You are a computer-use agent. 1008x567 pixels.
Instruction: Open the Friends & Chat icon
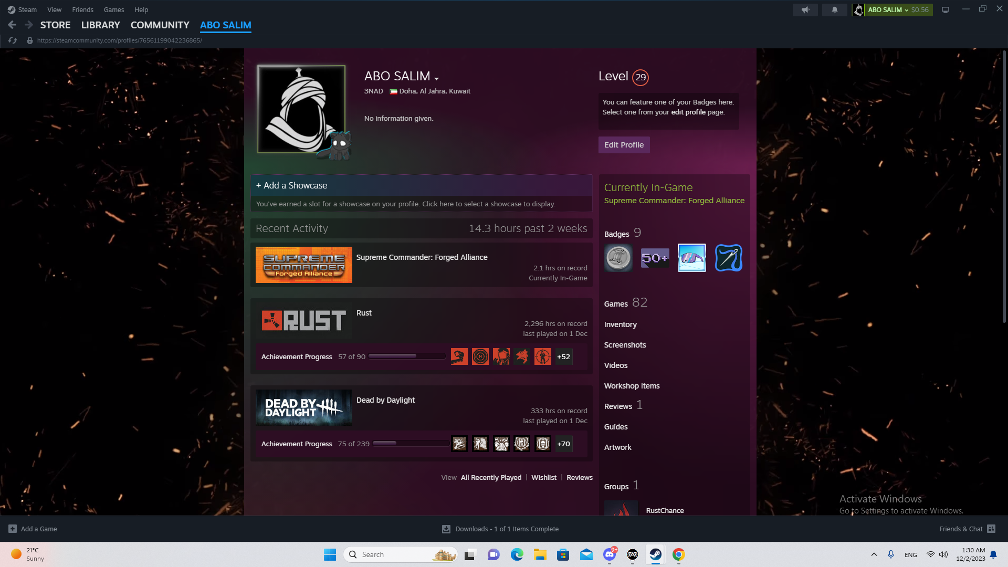[x=991, y=529]
